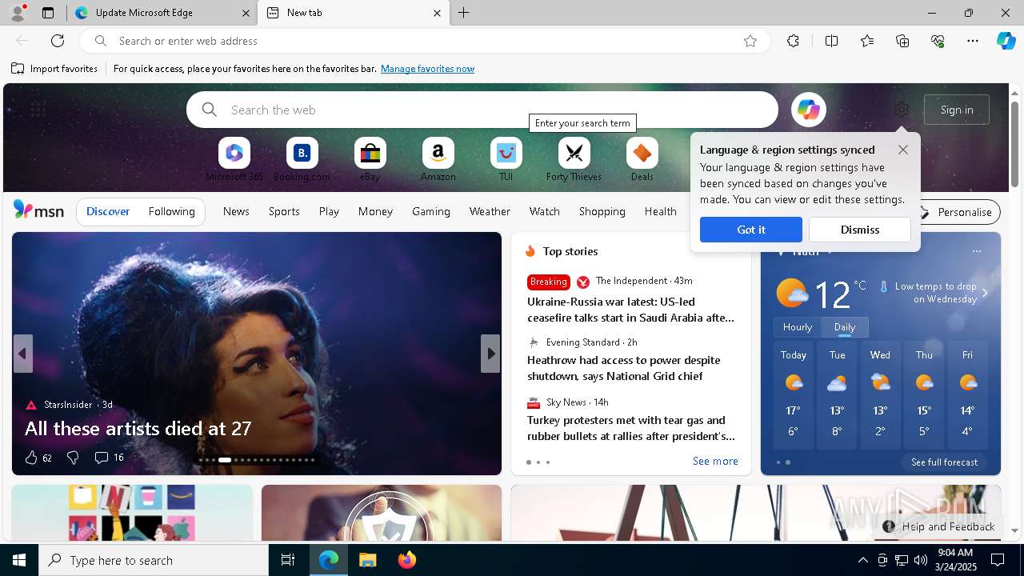Open Amazon quick link tile

(438, 160)
